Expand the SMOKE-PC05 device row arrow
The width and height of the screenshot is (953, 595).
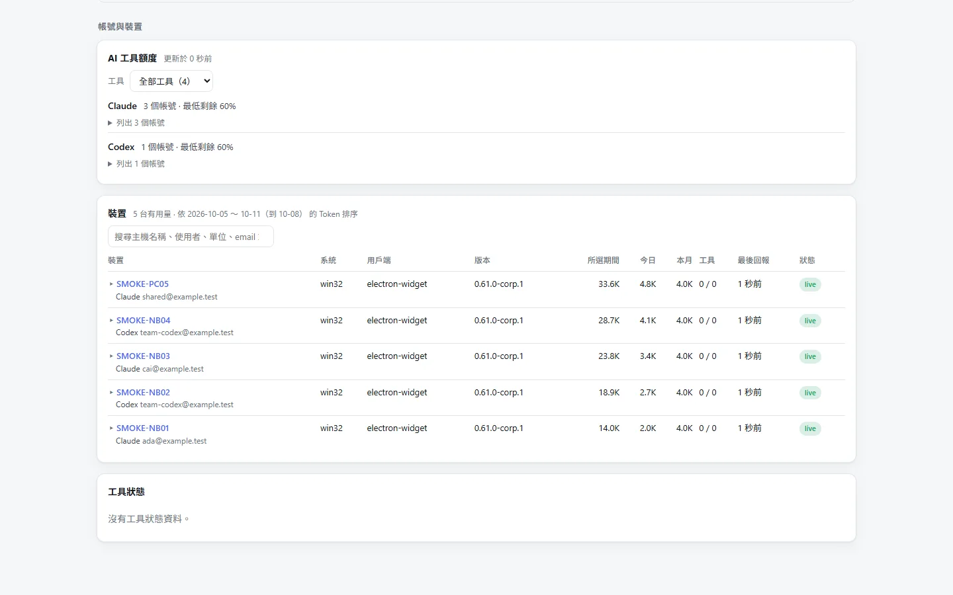point(111,284)
